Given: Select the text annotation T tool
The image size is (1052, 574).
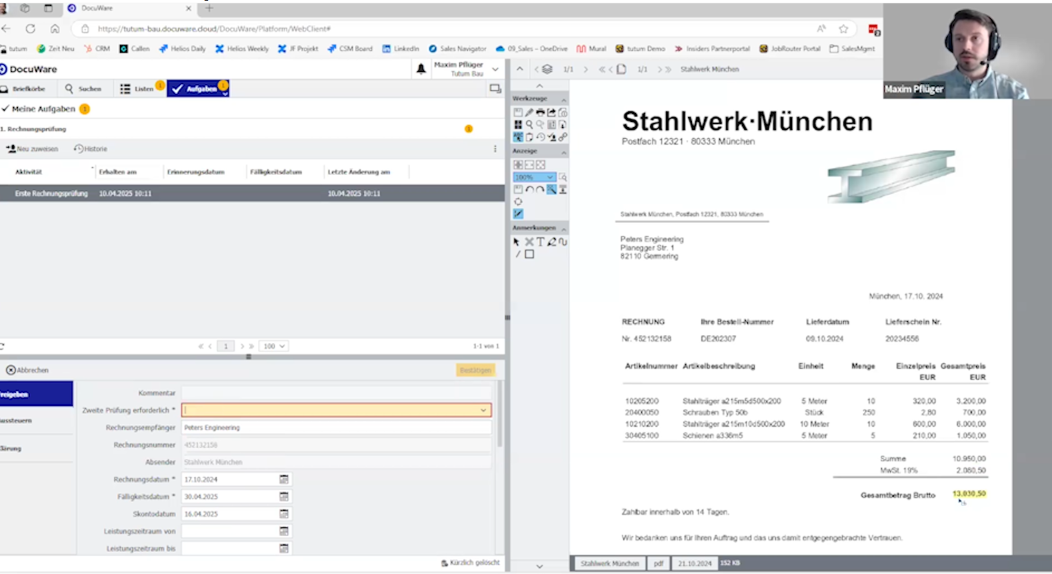Looking at the screenshot, I should 541,242.
